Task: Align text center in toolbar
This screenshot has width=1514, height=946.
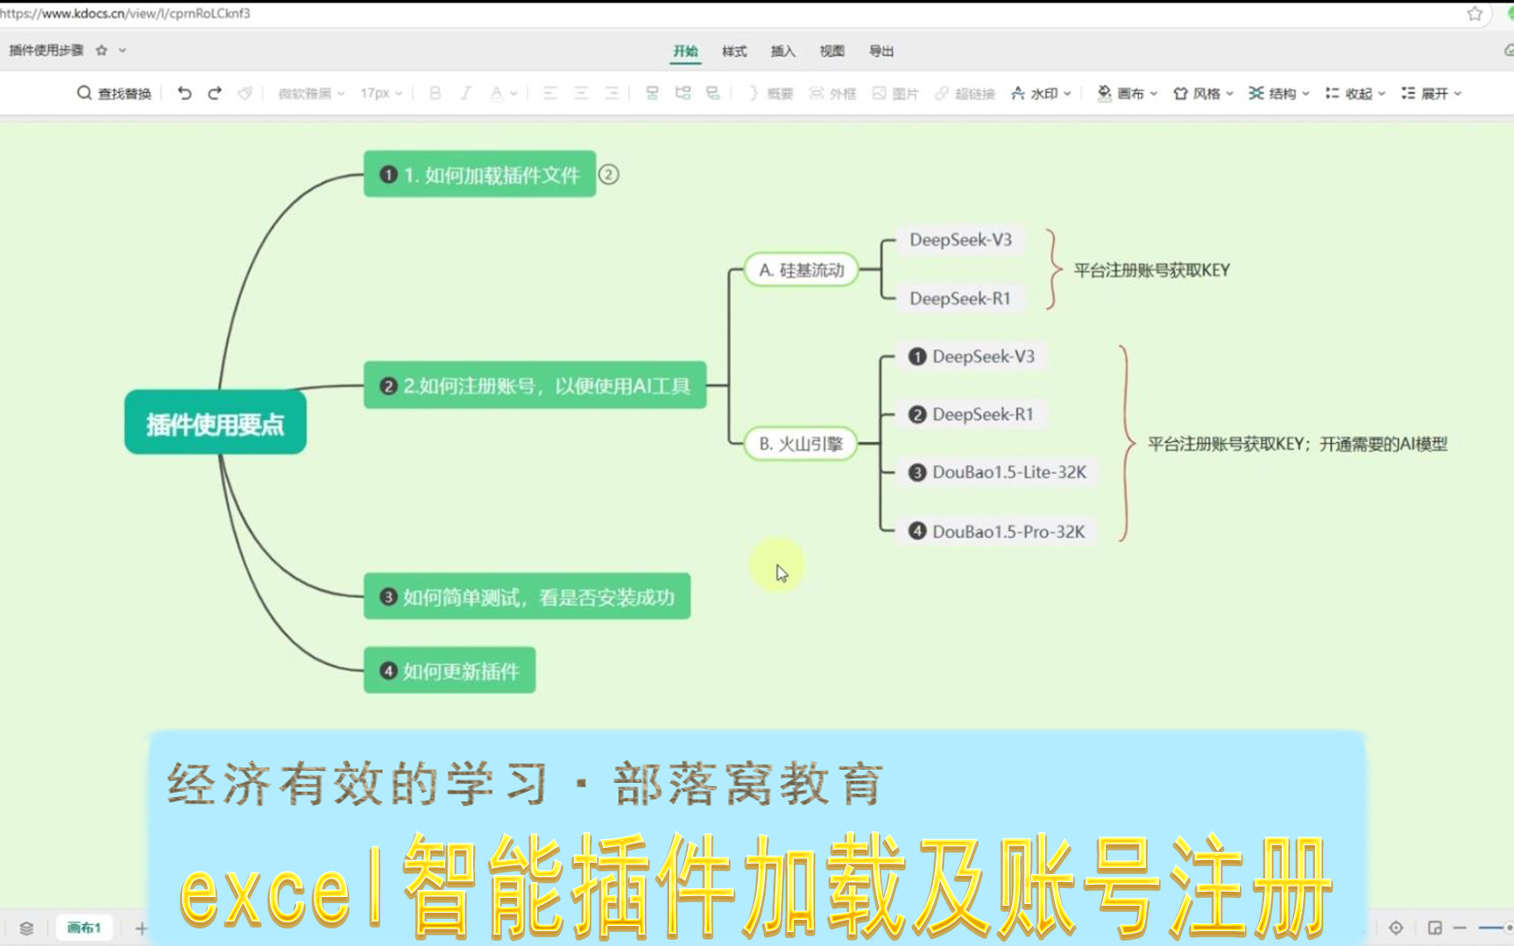Action: point(581,93)
